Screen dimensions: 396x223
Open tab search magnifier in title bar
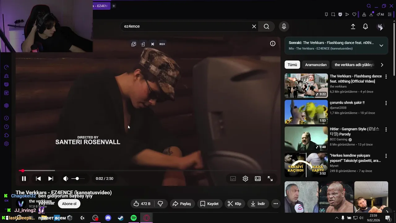click(x=369, y=6)
